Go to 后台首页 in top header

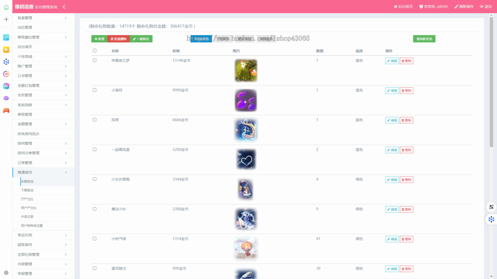click(403, 7)
